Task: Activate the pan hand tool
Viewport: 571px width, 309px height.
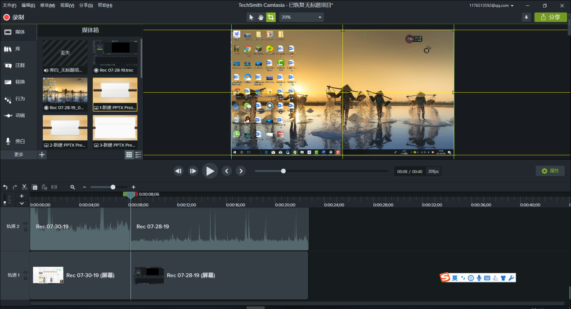Action: (261, 18)
